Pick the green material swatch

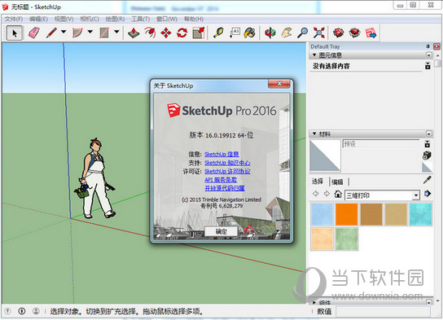[x=347, y=239]
